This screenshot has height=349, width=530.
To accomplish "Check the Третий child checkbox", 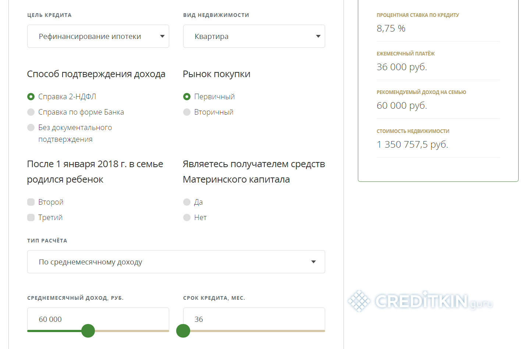I will pyautogui.click(x=31, y=217).
